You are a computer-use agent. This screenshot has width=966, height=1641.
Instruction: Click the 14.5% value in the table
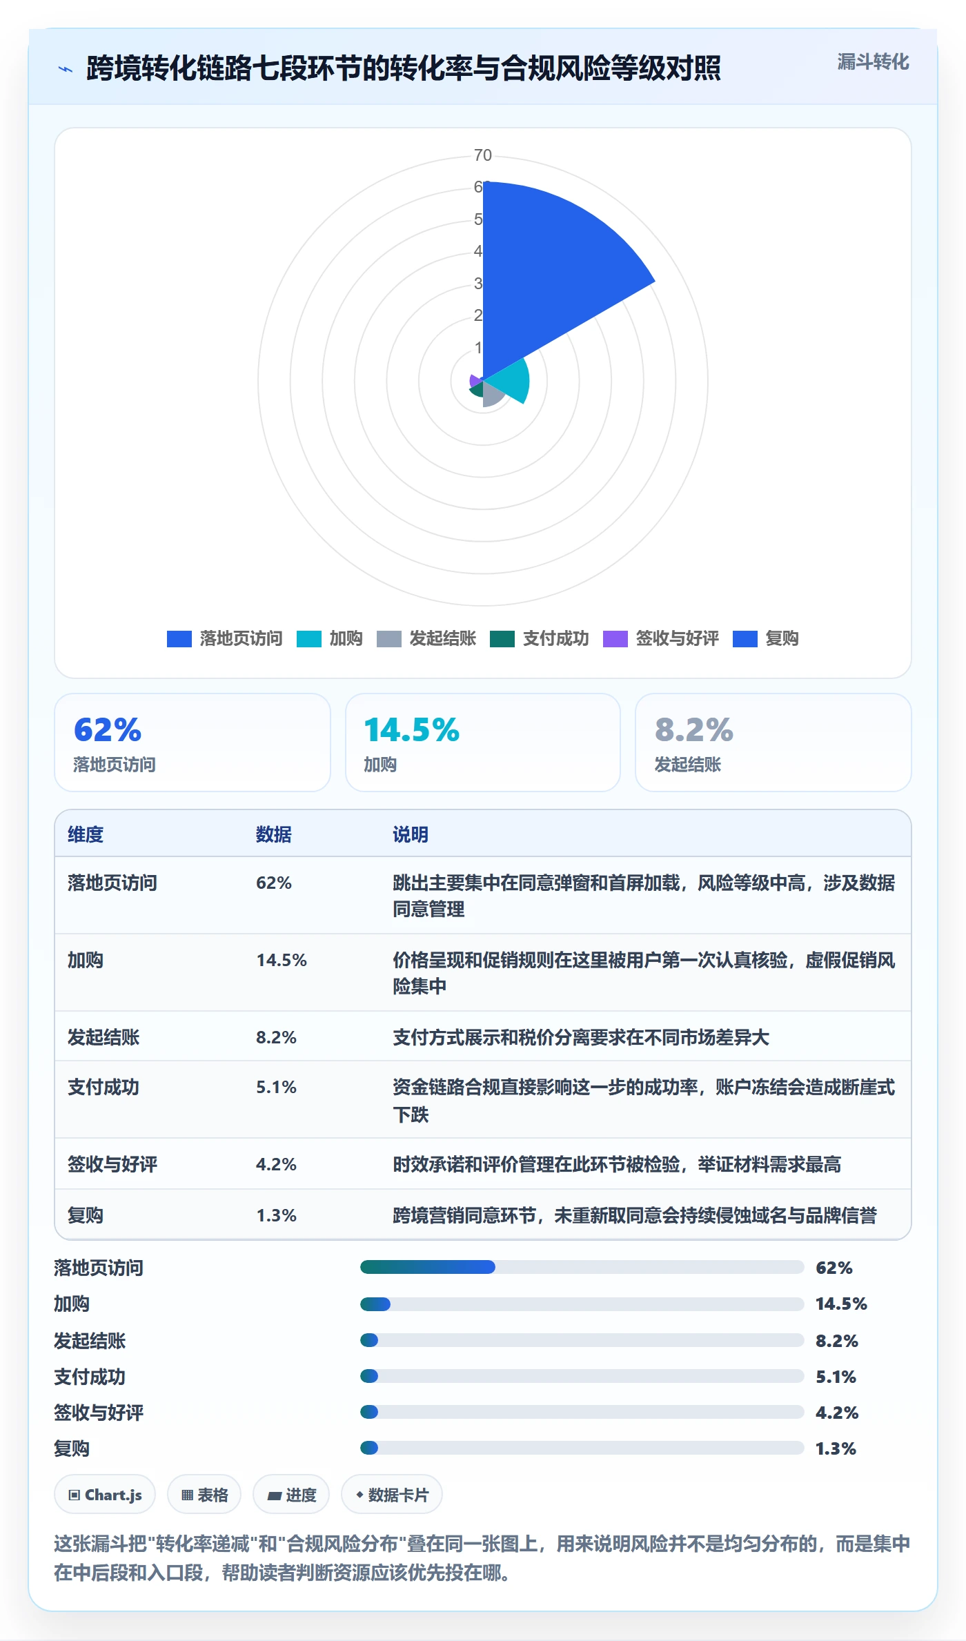click(282, 960)
